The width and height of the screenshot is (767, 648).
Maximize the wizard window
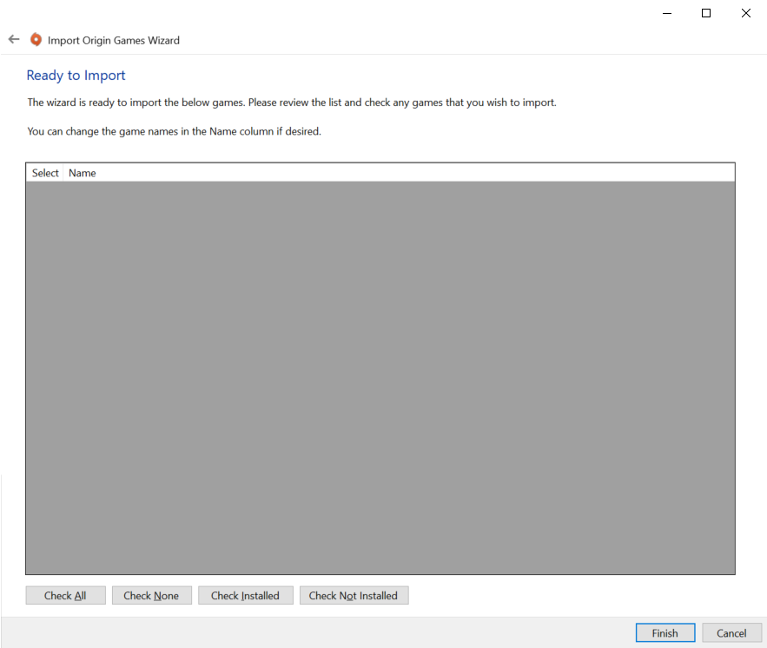pos(706,13)
